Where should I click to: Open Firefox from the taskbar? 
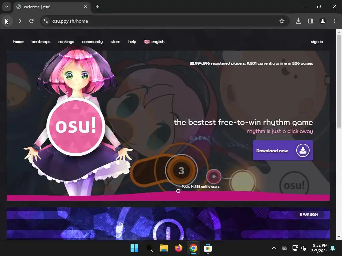[x=179, y=248]
